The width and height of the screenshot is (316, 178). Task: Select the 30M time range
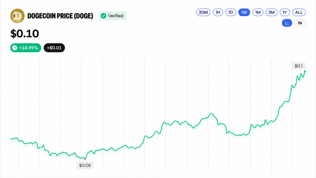pyautogui.click(x=203, y=12)
